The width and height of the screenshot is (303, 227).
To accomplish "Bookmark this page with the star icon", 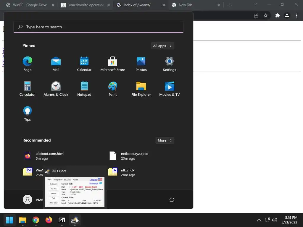I will [x=266, y=16].
